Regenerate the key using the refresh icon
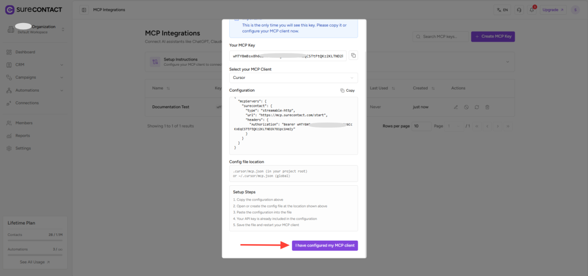The width and height of the screenshot is (588, 276). click(x=477, y=107)
